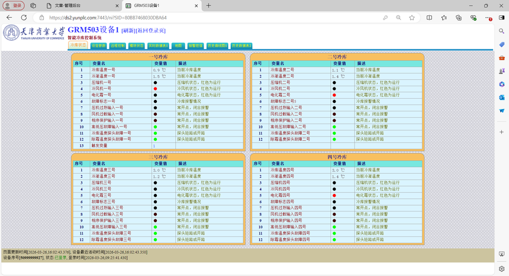The height and width of the screenshot is (276, 509).
Task: Close the 文章-管理后台 tab
Action: 117,5
